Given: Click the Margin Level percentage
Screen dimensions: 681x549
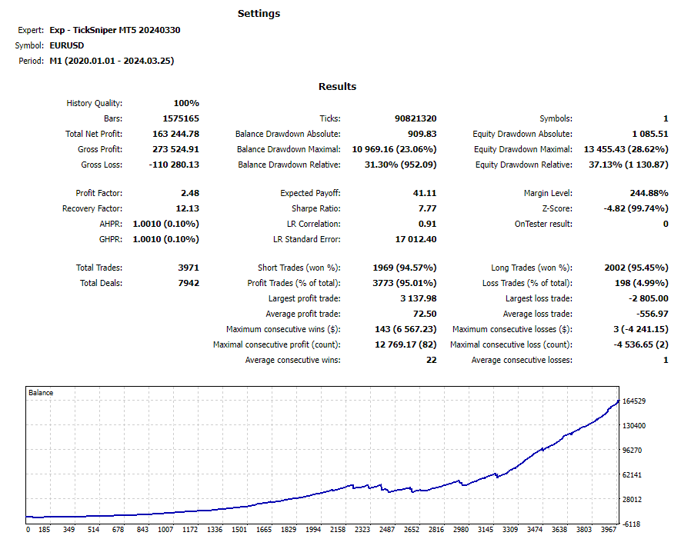Looking at the screenshot, I should [643, 193].
